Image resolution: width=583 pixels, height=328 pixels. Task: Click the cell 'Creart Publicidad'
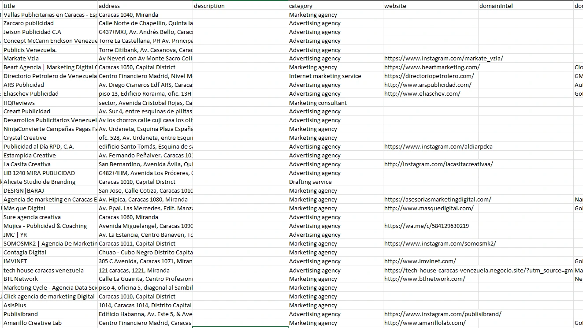click(x=50, y=112)
